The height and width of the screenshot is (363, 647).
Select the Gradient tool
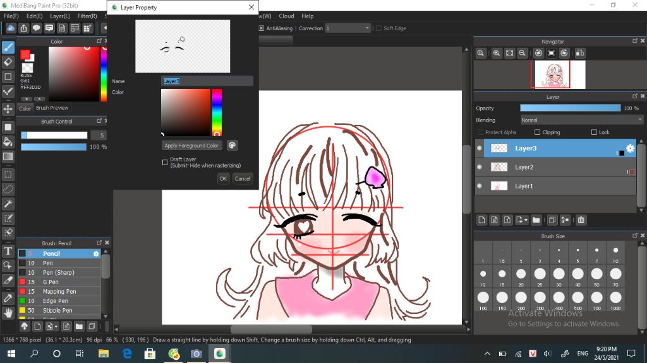click(8, 157)
